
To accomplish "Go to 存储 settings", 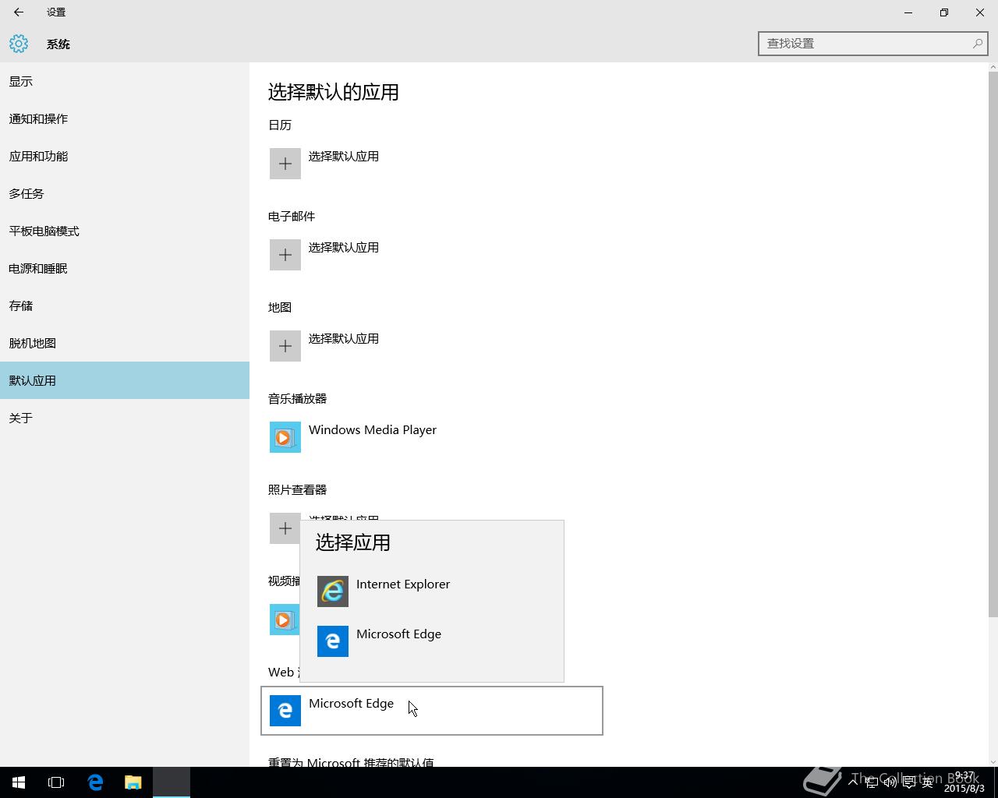I will [125, 305].
